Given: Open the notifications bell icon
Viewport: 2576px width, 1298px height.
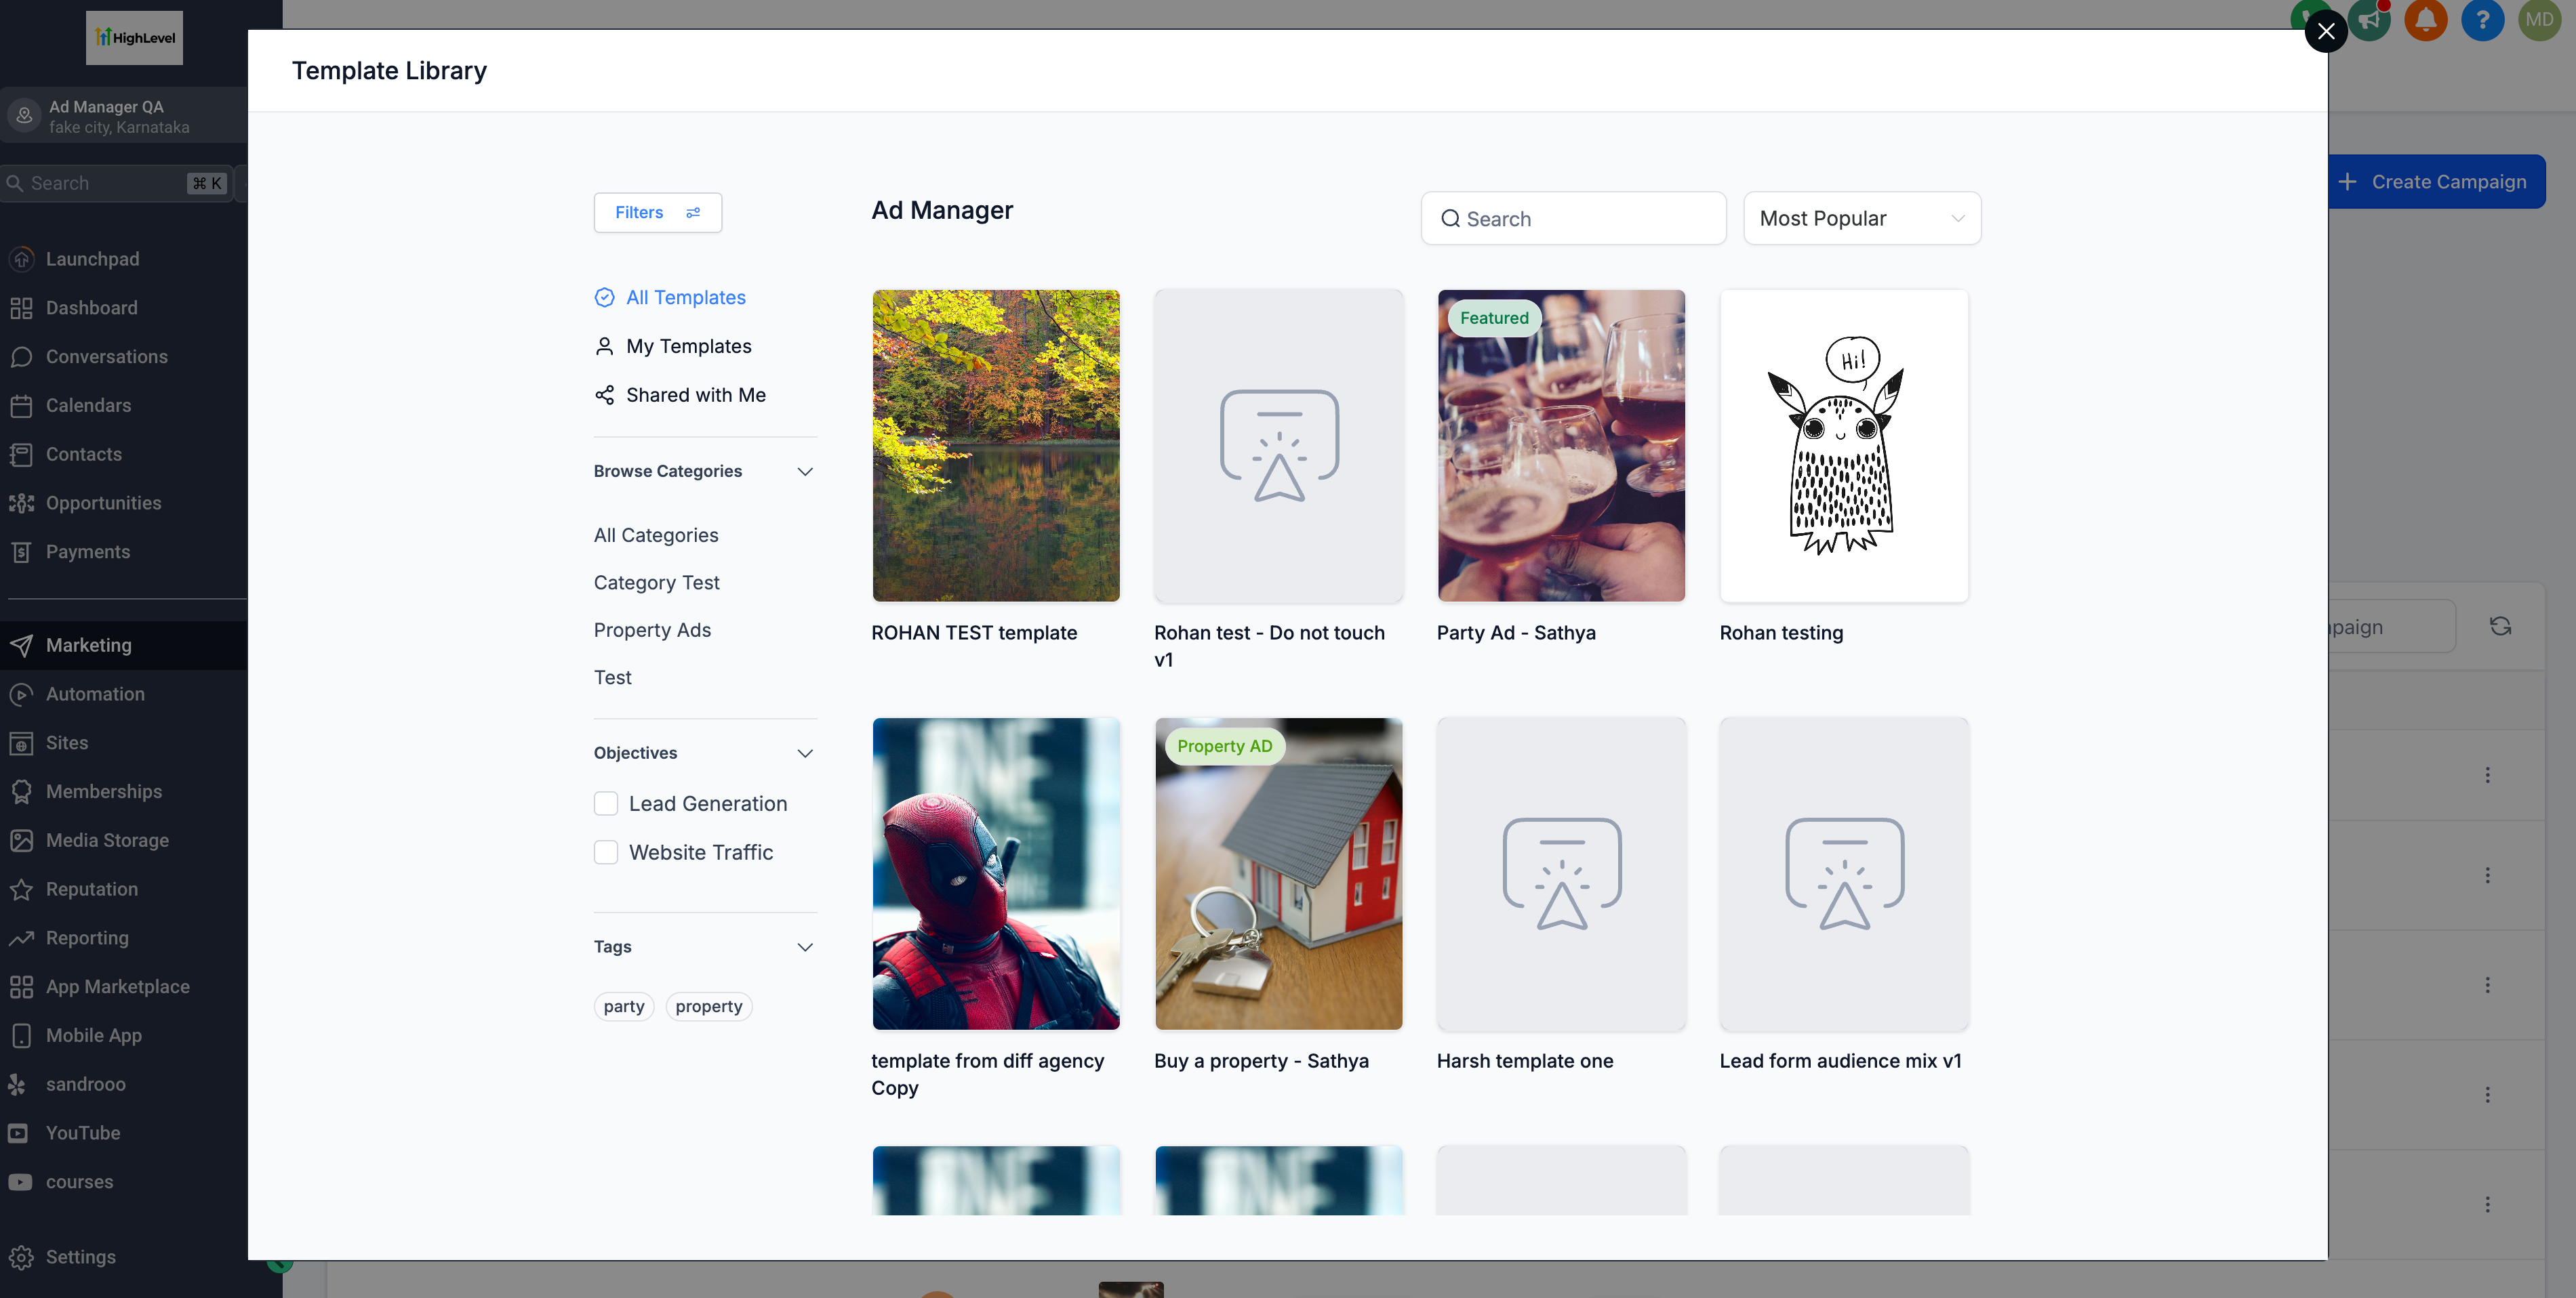Looking at the screenshot, I should [x=2425, y=20].
